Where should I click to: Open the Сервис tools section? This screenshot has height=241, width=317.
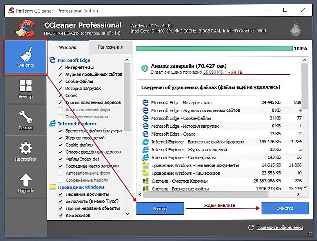(x=26, y=120)
